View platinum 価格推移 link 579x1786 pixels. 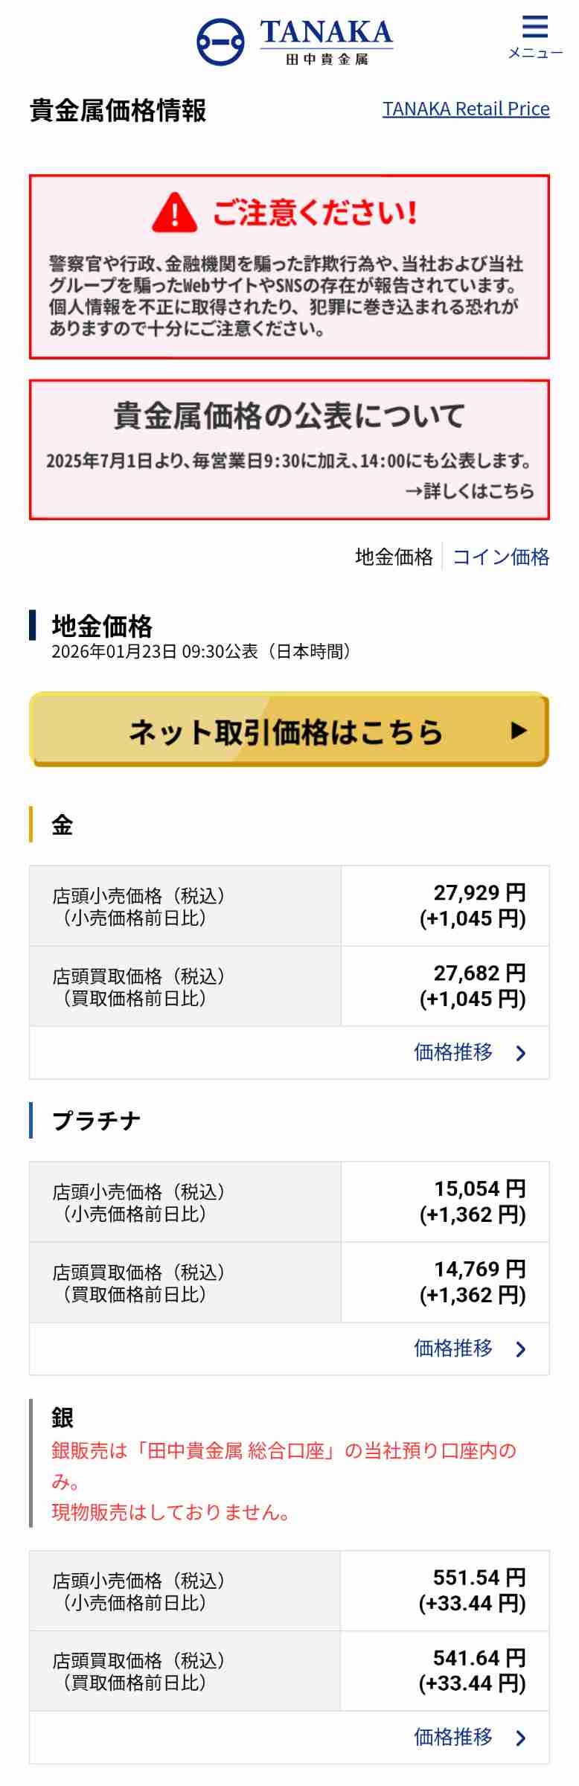point(453,1348)
